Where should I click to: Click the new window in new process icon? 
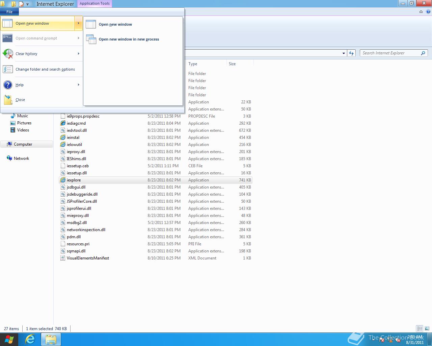coord(91,39)
